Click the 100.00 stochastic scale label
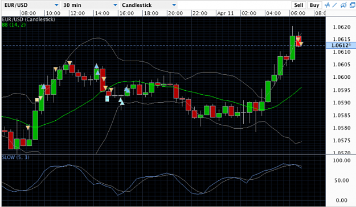The width and height of the screenshot is (356, 207). point(342,160)
